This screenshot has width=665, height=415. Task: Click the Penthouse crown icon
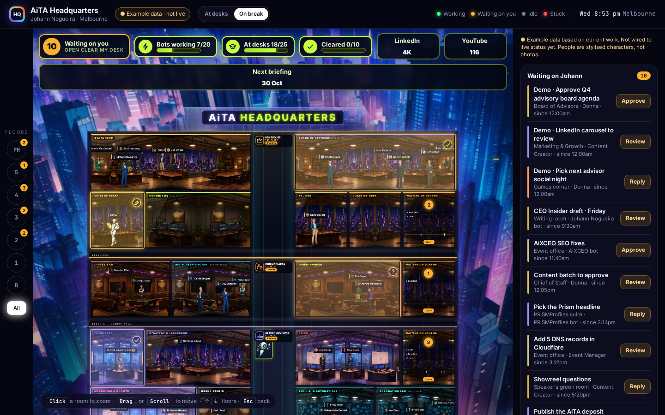pyautogui.click(x=260, y=140)
